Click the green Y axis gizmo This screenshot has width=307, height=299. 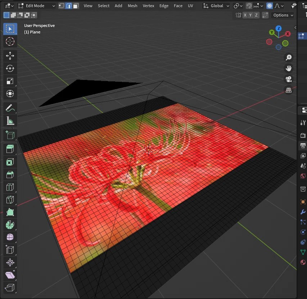point(272,32)
